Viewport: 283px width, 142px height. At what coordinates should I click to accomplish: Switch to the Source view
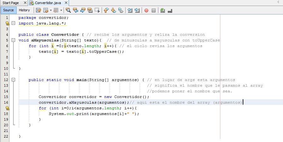tap(8, 10)
